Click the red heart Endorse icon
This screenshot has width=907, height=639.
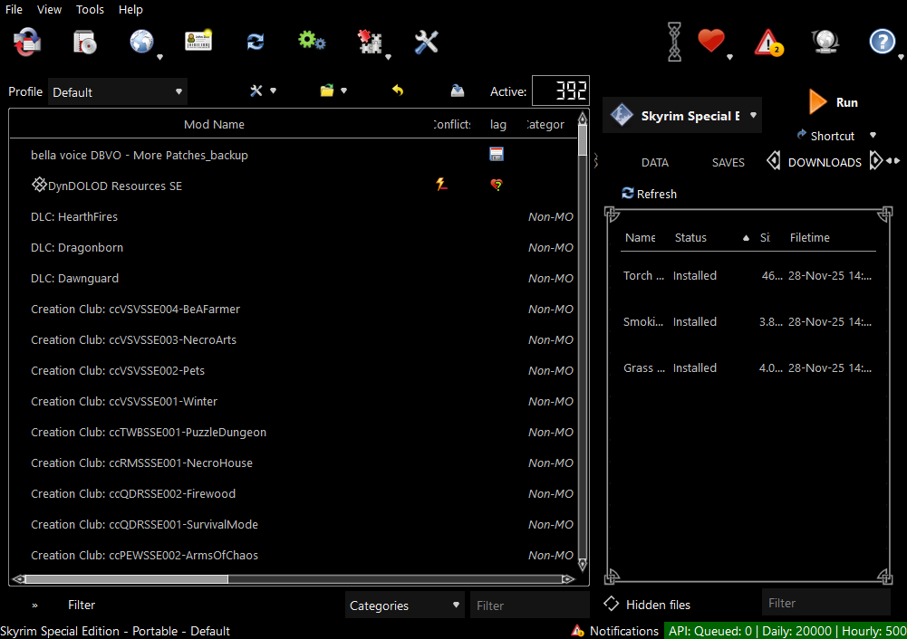point(711,42)
